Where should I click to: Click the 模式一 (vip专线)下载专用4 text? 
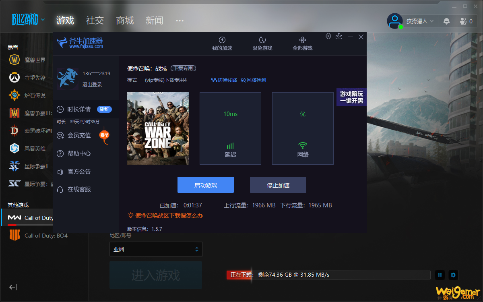[x=157, y=80]
